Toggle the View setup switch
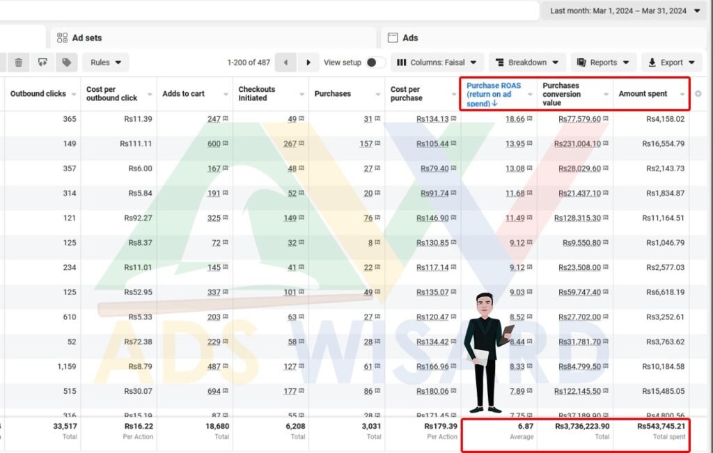The image size is (713, 453). [375, 62]
